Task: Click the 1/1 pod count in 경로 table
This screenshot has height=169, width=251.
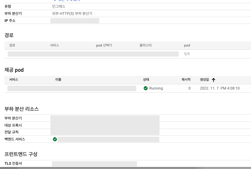Action: coord(187,54)
